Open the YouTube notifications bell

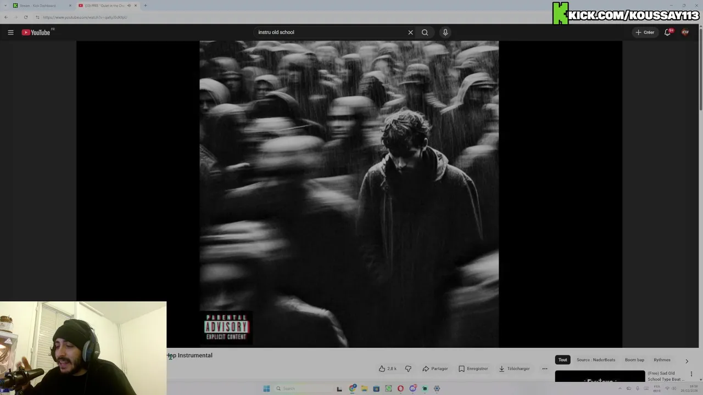[668, 32]
